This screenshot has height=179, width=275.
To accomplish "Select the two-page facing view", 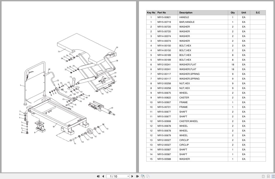I will click(x=273, y=176).
